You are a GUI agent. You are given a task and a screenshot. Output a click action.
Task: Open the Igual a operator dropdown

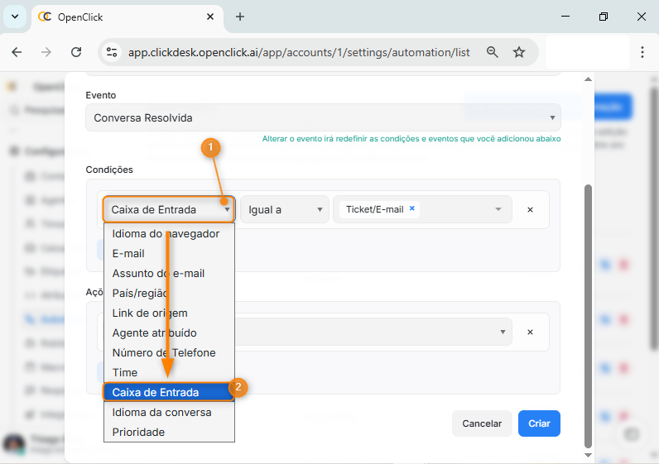pyautogui.click(x=284, y=210)
